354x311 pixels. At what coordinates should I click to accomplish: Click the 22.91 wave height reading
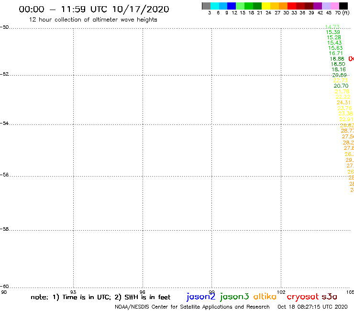tap(346, 119)
